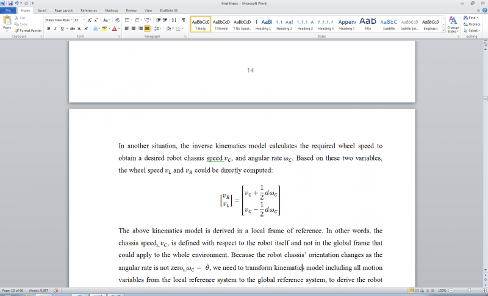
Task: Open Word Help question mark icon
Action: point(484,10)
